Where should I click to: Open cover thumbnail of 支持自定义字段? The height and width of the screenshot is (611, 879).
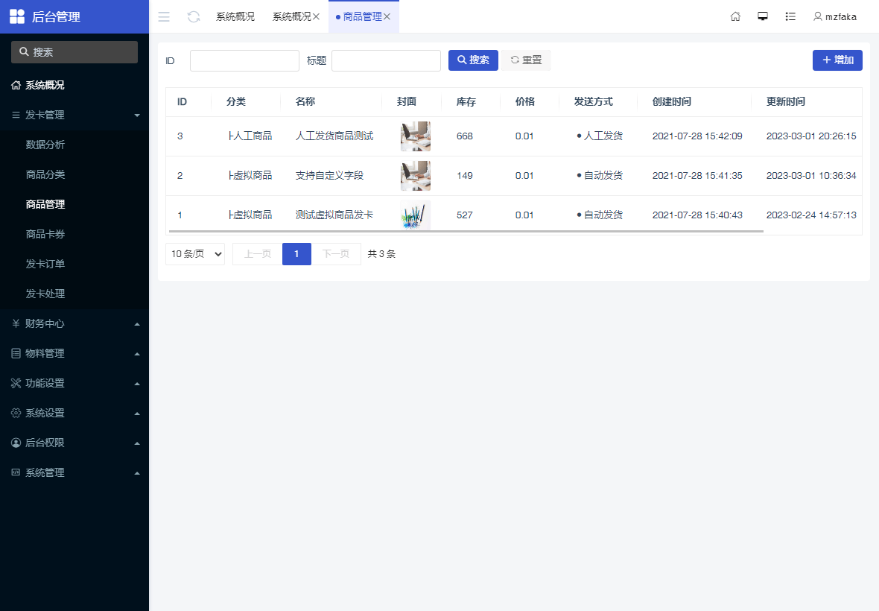416,175
